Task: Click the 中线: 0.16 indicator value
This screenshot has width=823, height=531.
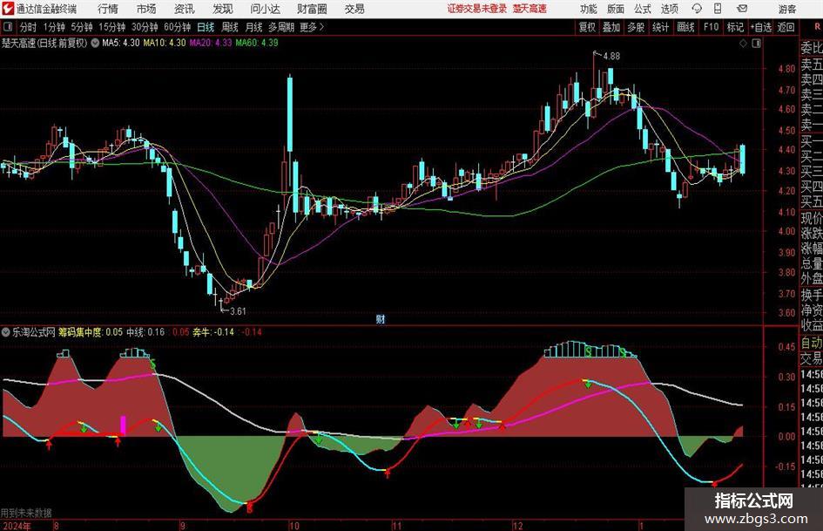Action: pyautogui.click(x=145, y=331)
